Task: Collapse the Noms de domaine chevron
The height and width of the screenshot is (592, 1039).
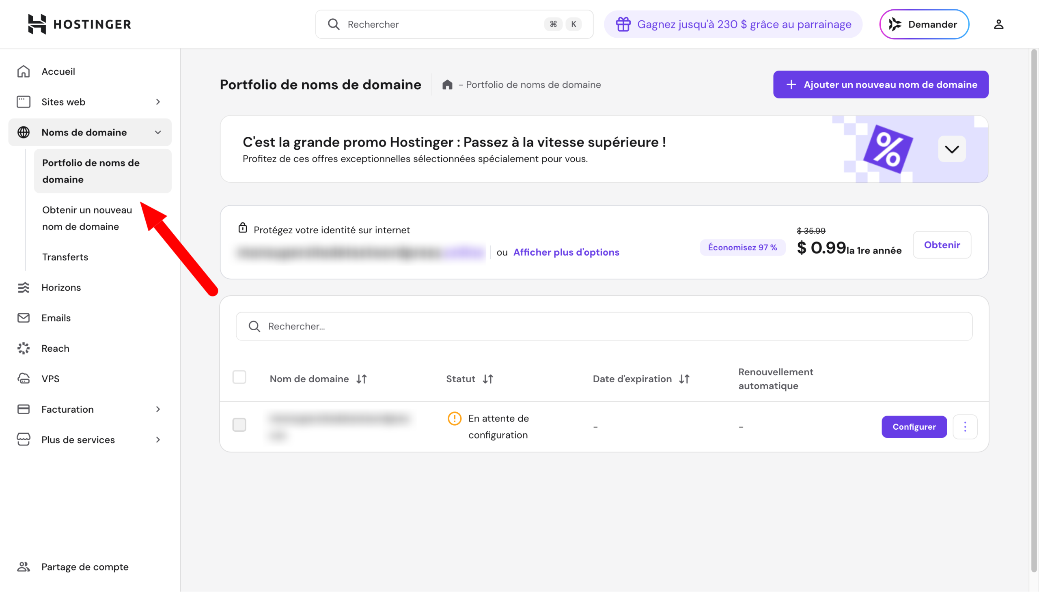Action: (x=158, y=132)
